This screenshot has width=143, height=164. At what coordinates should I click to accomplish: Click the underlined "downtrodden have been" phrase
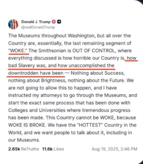coord(36,73)
